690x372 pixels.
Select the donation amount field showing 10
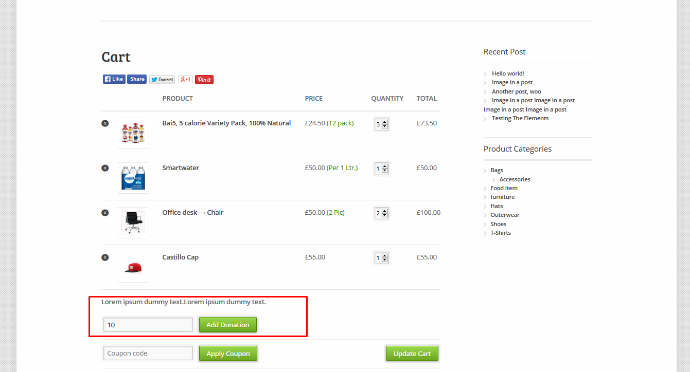tap(148, 324)
